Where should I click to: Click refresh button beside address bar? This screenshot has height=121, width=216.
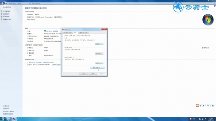tap(30, 4)
